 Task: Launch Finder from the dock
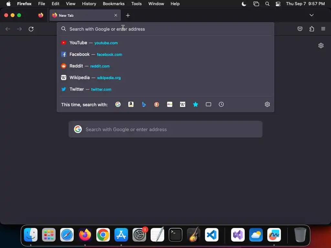[31, 235]
